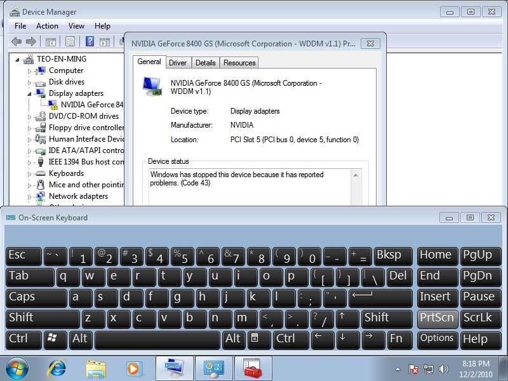Expand the Disk drives tree node
The width and height of the screenshot is (508, 381).
29,82
